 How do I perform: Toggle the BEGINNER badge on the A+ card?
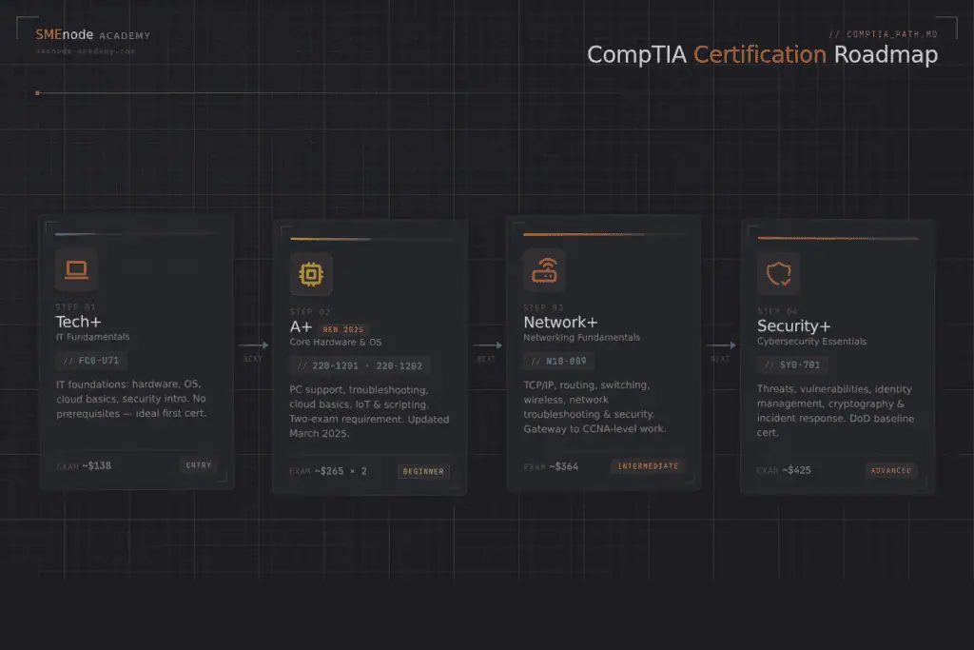click(422, 471)
